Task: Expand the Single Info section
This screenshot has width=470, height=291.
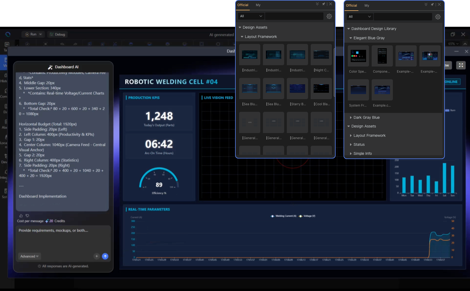Action: (362, 153)
